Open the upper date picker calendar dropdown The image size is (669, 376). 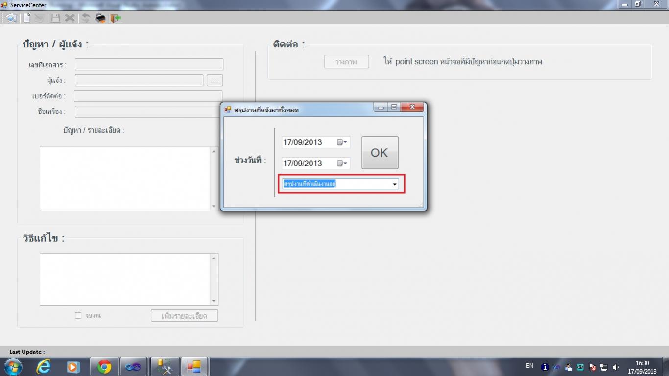coord(342,142)
